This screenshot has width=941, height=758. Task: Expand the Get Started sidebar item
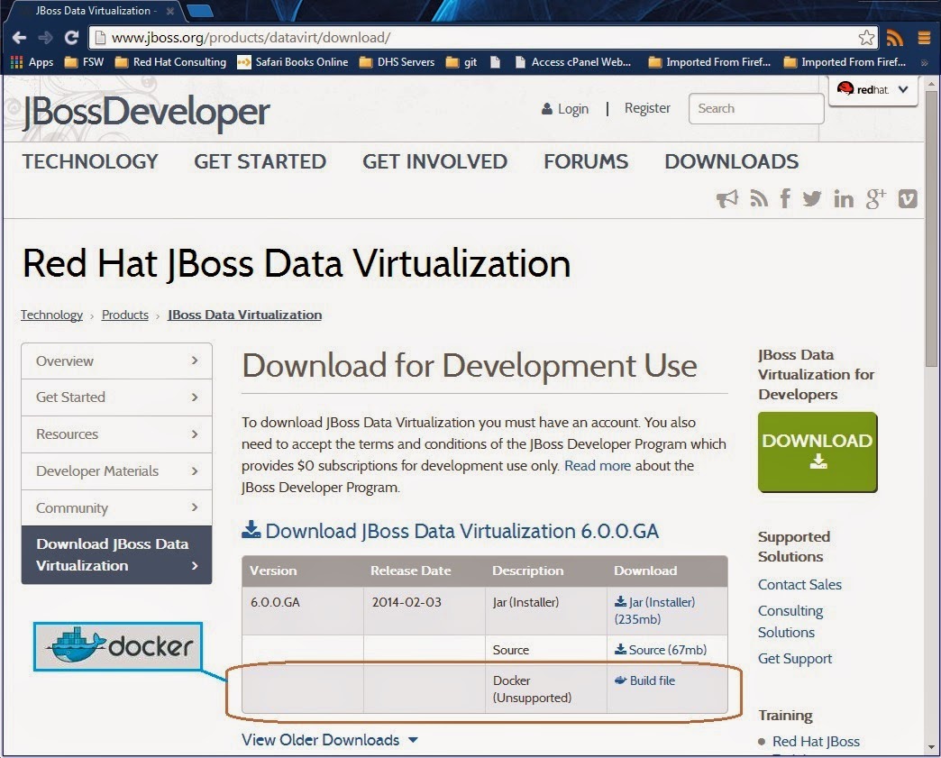(116, 397)
